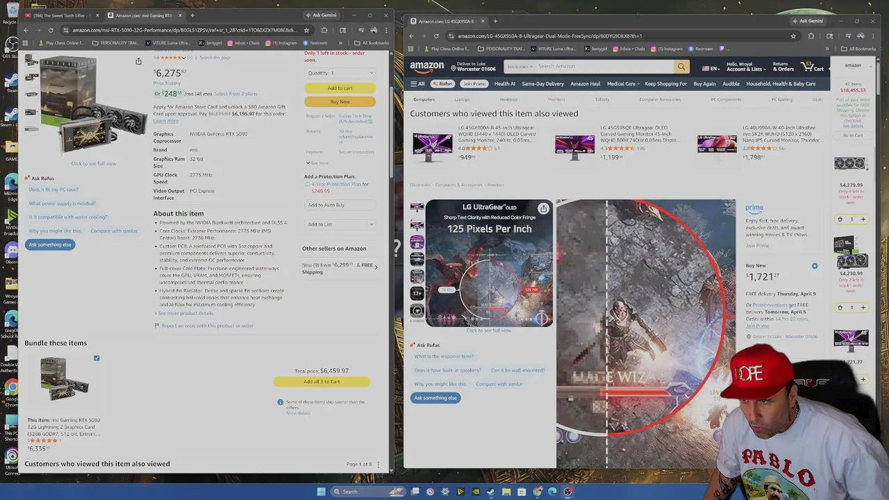The image size is (889, 500).
Task: Click the Buy Now button
Action: coord(340,101)
